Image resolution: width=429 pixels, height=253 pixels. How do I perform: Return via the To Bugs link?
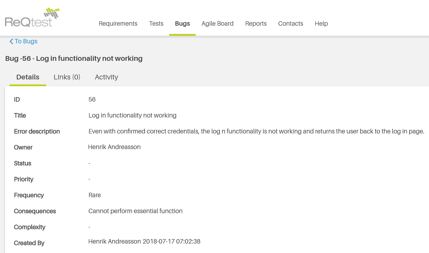pyautogui.click(x=26, y=41)
